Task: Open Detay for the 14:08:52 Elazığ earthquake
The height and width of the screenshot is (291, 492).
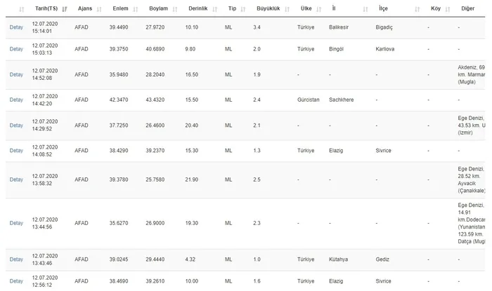Action: 16,151
